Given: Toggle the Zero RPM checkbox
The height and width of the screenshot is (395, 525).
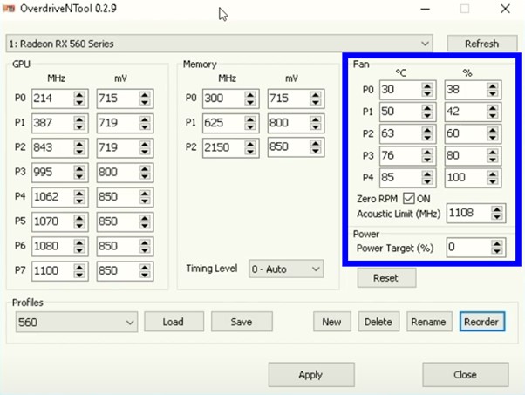Looking at the screenshot, I should click(x=408, y=198).
